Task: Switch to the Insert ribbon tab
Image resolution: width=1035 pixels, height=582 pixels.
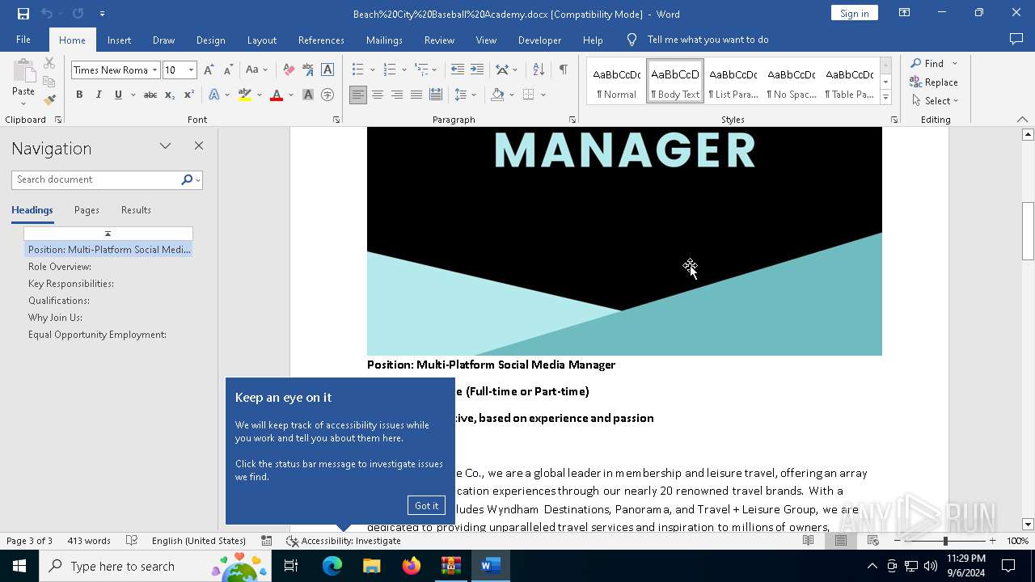Action: point(119,40)
